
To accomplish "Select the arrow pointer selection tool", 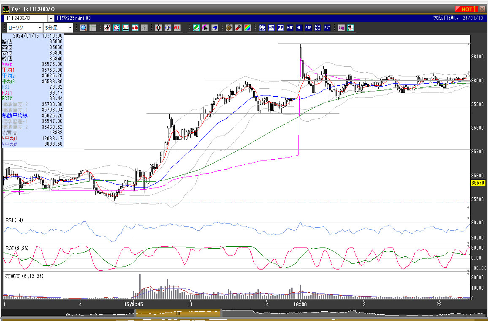I will tap(205, 28).
